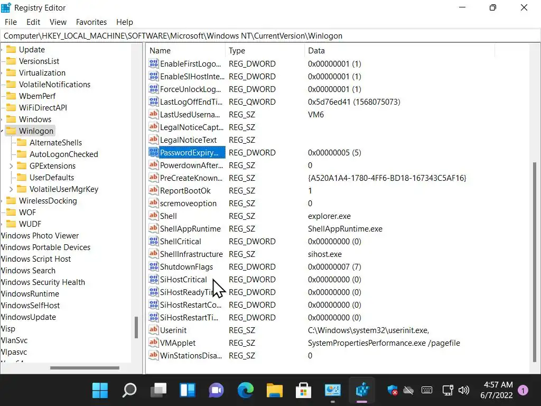Launch Microsoft Edge from taskbar

[246, 391]
